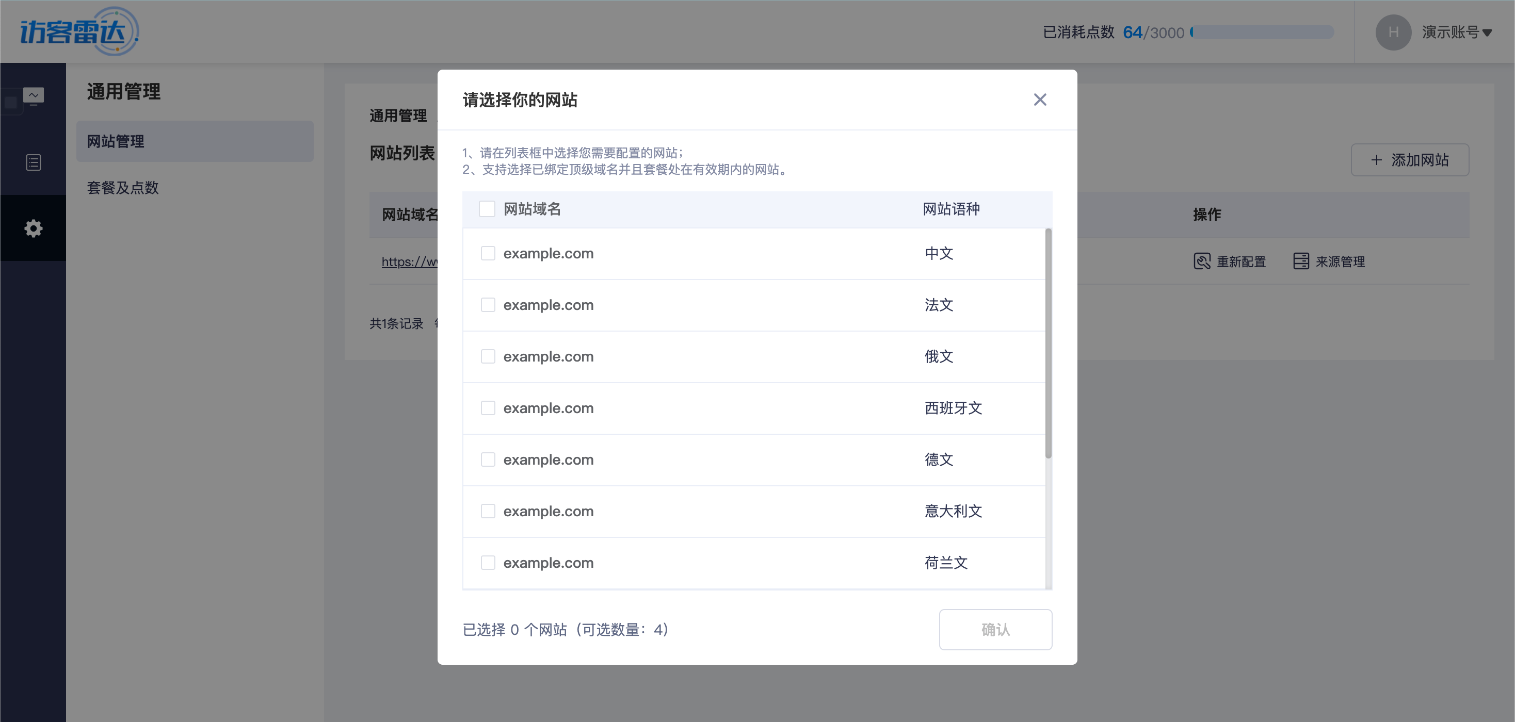Open settings via the gear icon
Viewport: 1515px width, 722px height.
click(x=34, y=227)
